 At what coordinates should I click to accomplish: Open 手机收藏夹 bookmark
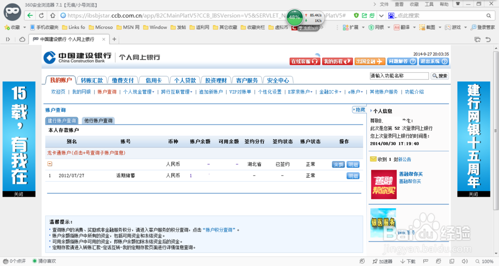pyautogui.click(x=44, y=27)
